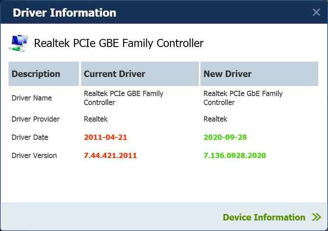
Task: Click the double-chevron arrow beside Device Information
Action: click(316, 217)
